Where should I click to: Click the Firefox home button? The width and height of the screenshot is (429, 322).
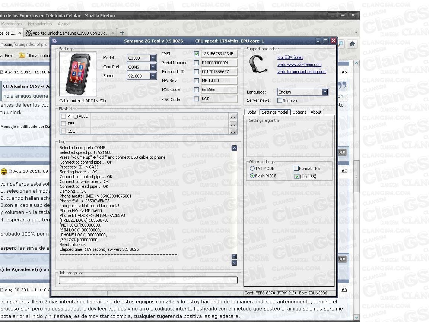coord(352,44)
